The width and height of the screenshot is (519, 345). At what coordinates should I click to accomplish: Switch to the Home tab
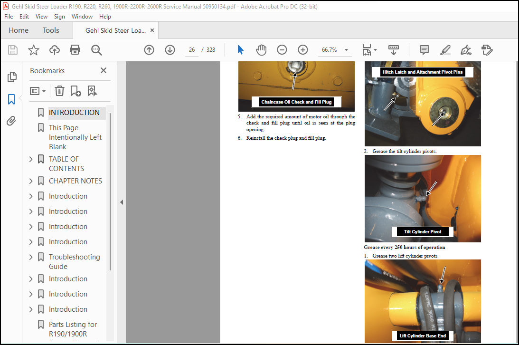click(19, 30)
